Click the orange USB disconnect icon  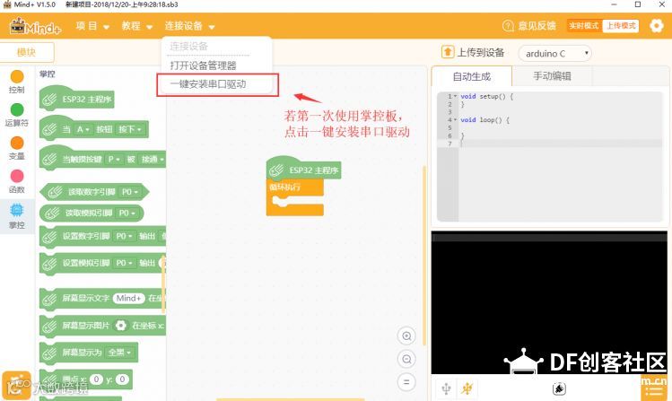point(467,388)
